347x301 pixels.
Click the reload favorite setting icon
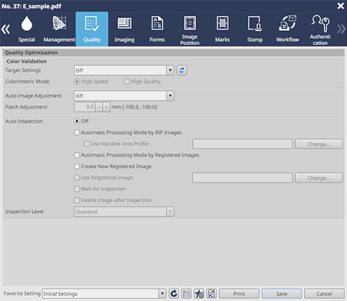click(x=174, y=294)
